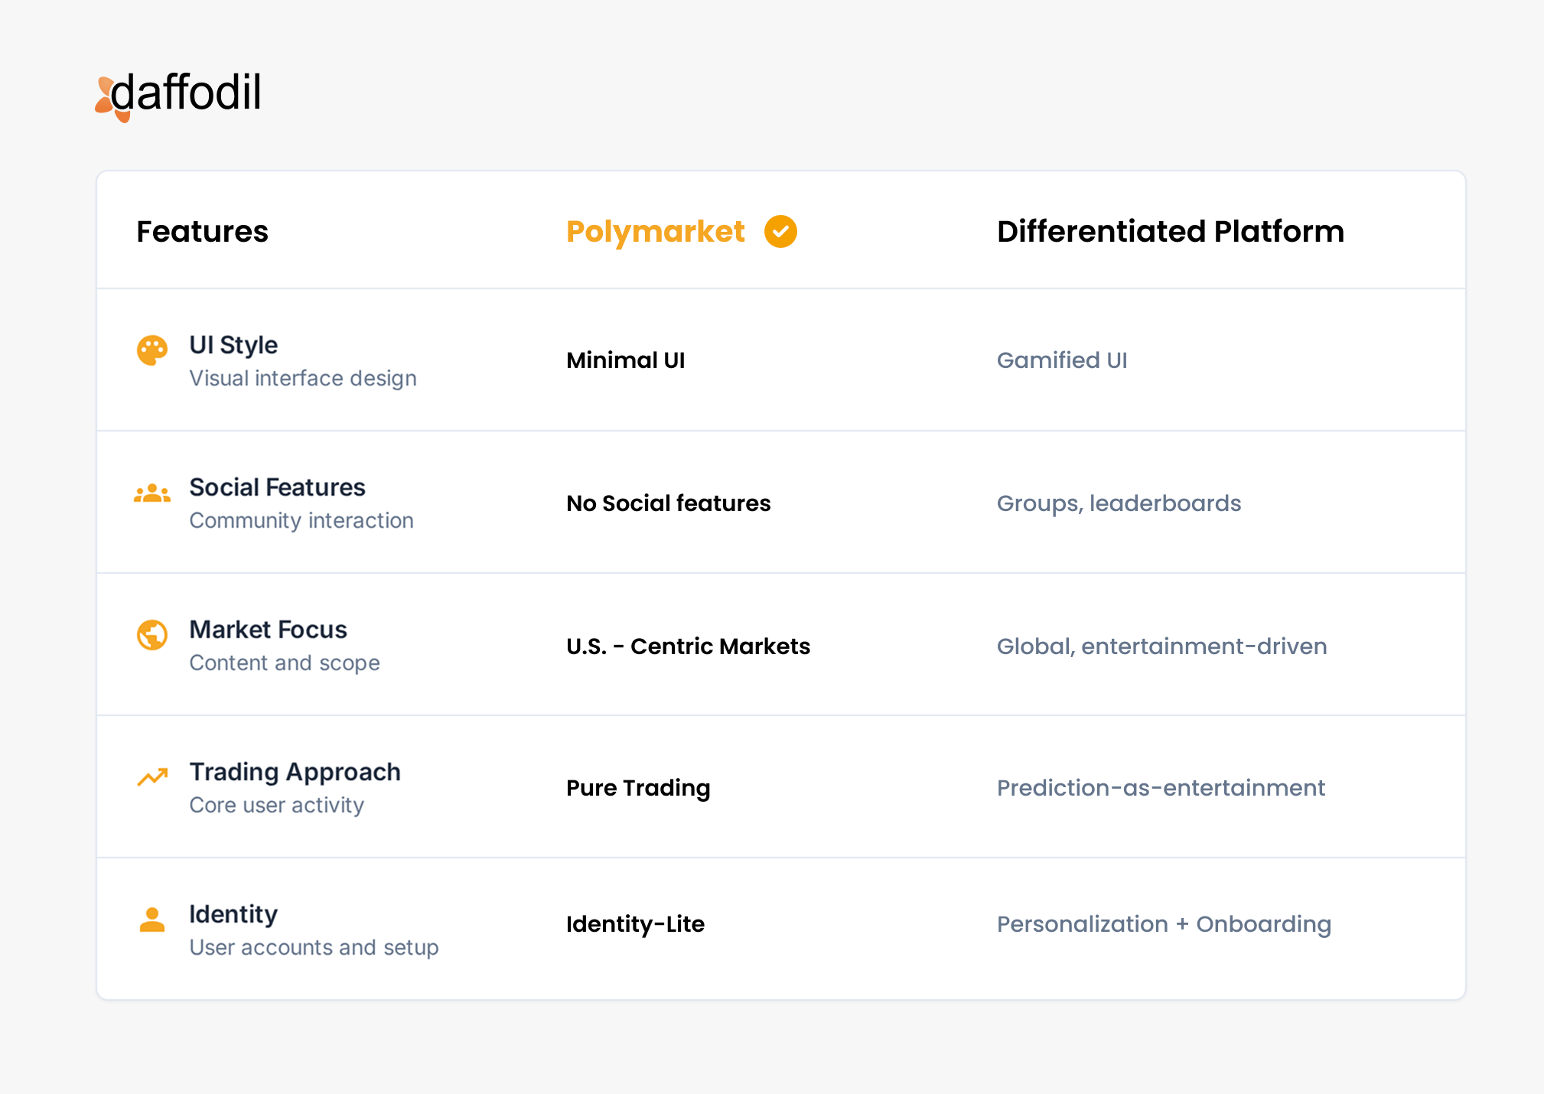
Task: Click the Identity-Lite value under Polymarket
Action: click(x=635, y=923)
